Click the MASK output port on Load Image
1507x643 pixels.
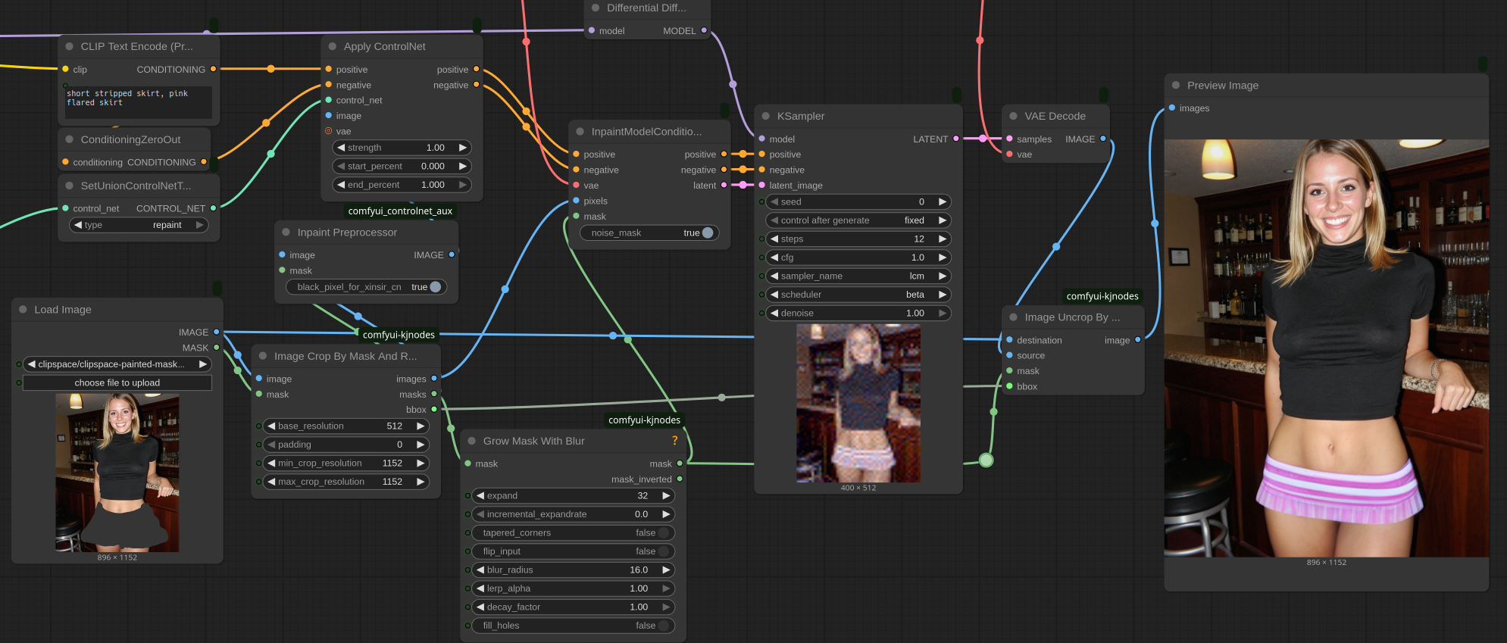[x=217, y=348]
